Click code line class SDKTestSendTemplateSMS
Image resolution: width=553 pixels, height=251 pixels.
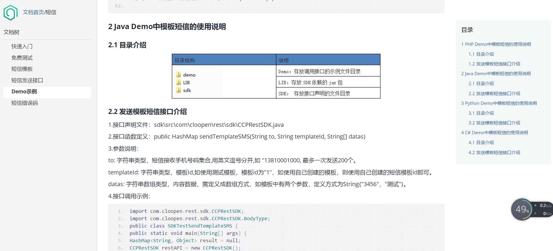point(184,226)
